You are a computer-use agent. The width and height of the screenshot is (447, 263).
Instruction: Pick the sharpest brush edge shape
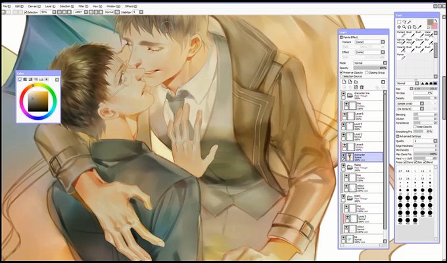(422, 84)
